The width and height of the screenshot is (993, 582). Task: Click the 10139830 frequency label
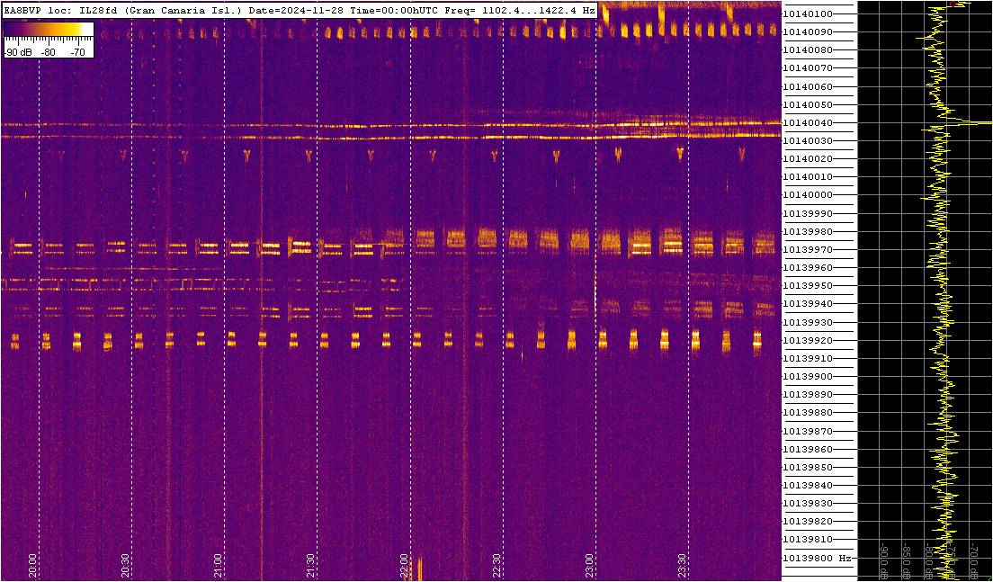pyautogui.click(x=808, y=504)
